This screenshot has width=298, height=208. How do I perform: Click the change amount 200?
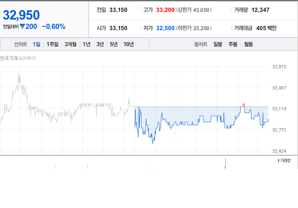click(x=32, y=26)
